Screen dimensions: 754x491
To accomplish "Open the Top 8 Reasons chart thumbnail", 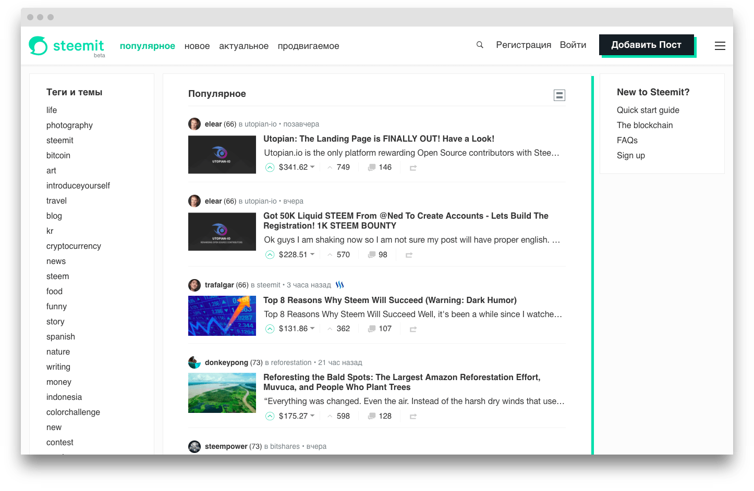I will [x=222, y=316].
